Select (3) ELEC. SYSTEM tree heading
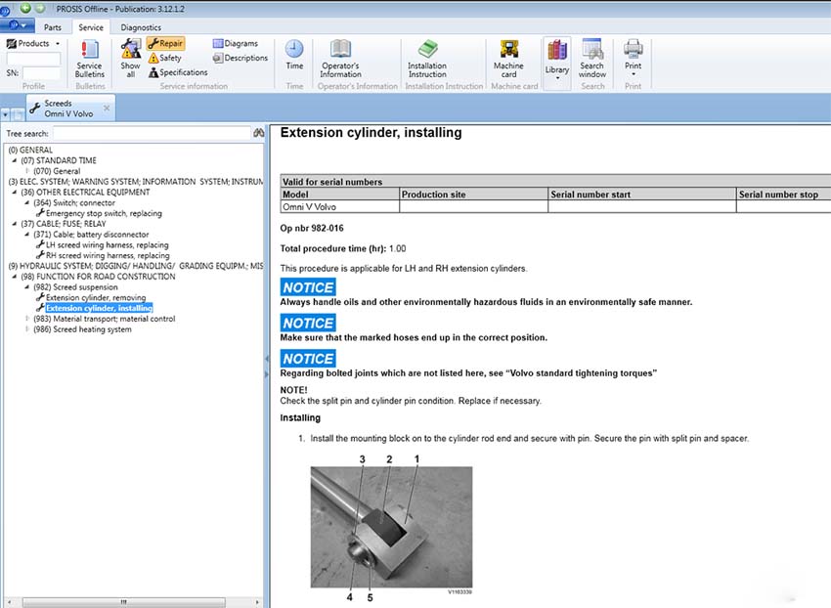 136,181
